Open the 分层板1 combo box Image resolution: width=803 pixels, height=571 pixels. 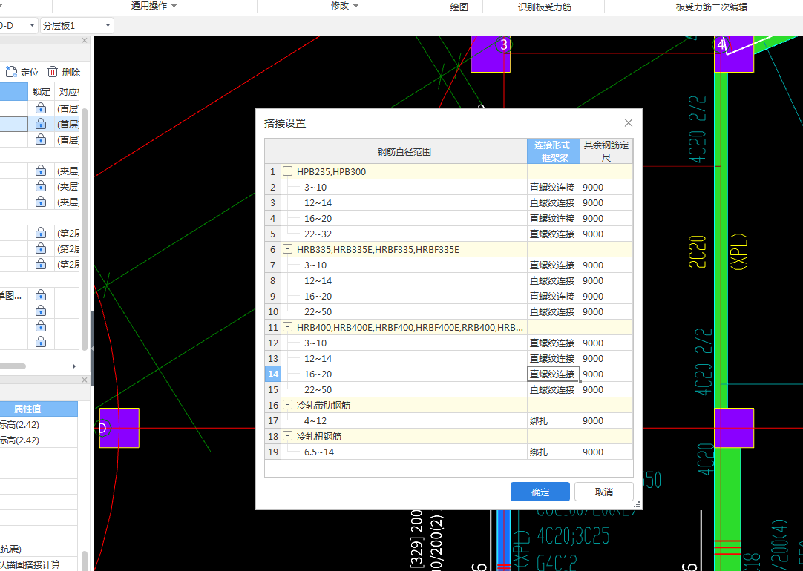click(x=78, y=24)
